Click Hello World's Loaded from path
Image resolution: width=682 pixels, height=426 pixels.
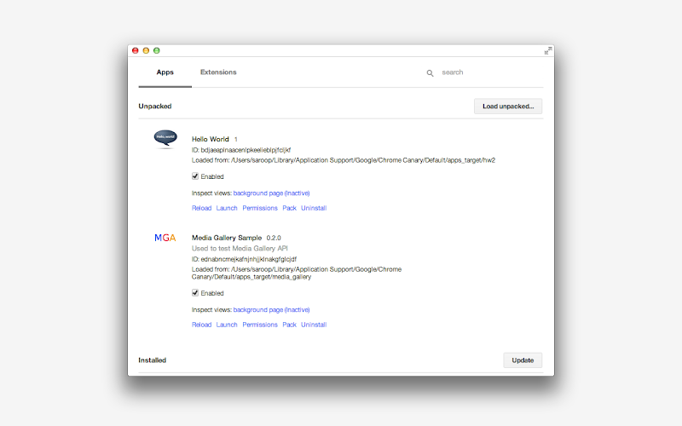point(344,160)
